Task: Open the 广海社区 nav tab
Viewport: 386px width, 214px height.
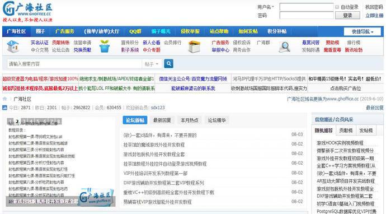Action: tap(16, 31)
